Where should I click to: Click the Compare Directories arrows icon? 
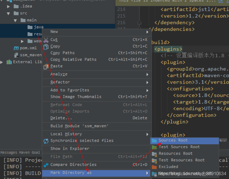tap(46, 165)
